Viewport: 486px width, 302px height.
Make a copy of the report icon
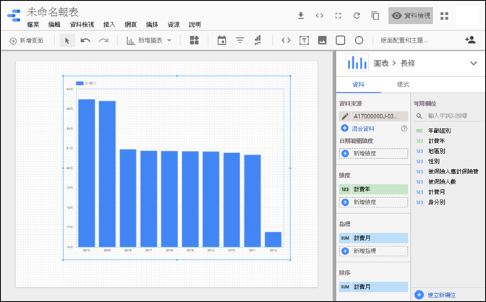pos(375,15)
